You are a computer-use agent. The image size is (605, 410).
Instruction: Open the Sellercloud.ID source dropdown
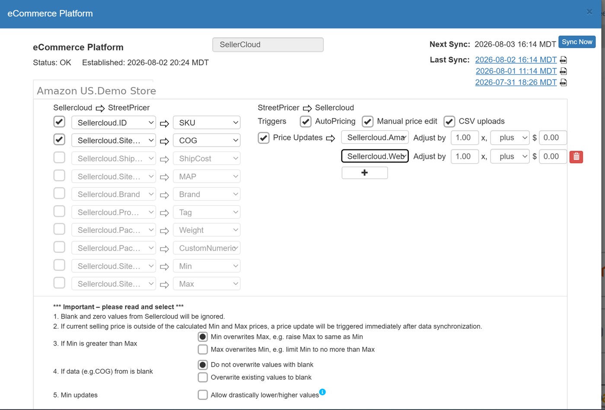[x=114, y=123]
